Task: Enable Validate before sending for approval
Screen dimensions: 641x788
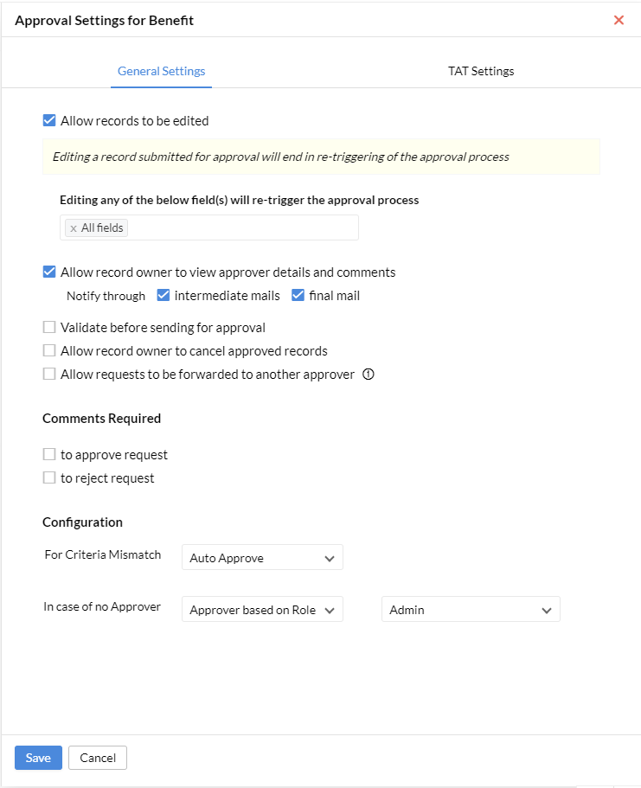Action: [x=49, y=328]
